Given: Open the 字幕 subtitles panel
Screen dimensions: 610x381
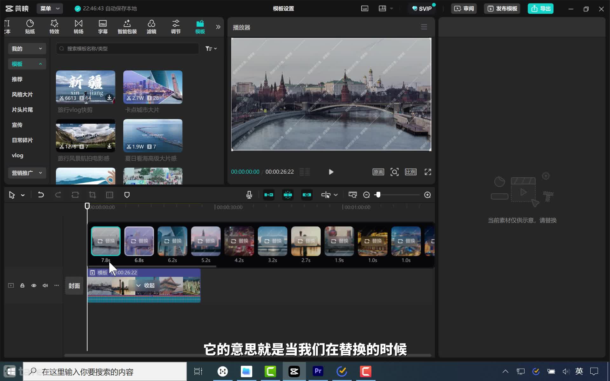Looking at the screenshot, I should coord(103,27).
